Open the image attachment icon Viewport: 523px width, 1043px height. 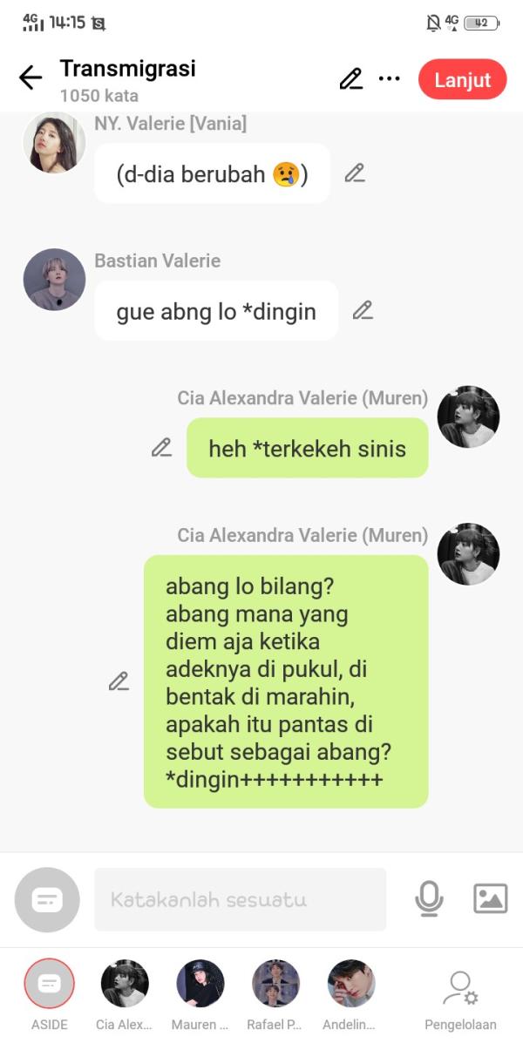[x=491, y=898]
